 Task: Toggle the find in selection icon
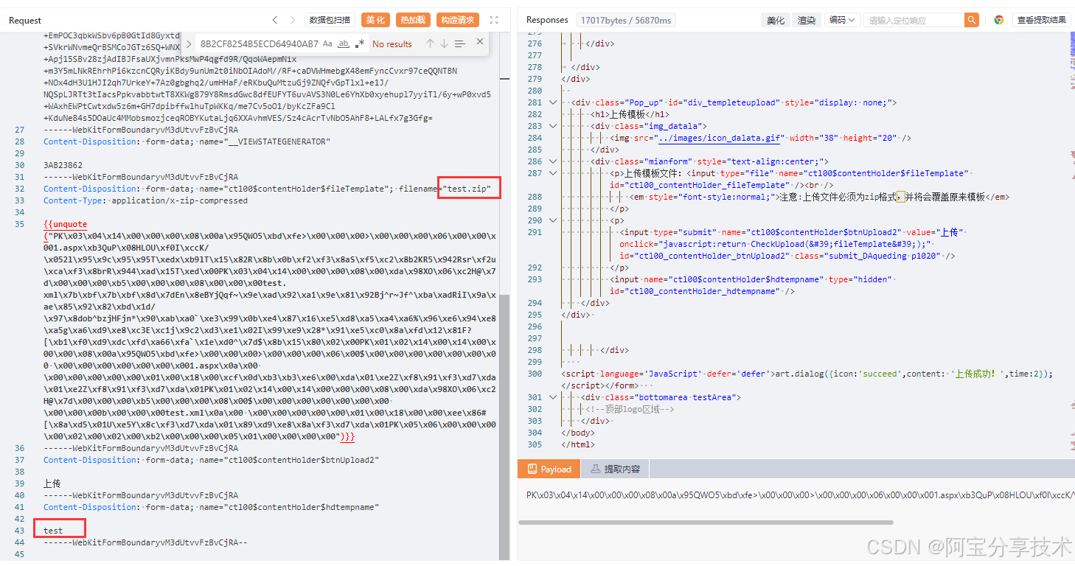pyautogui.click(x=460, y=43)
